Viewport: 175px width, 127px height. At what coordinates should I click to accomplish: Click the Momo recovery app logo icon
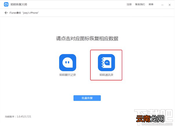click(x=6, y=4)
